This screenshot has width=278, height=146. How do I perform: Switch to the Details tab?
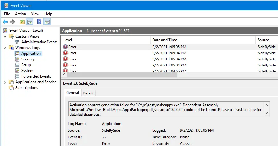[88, 93]
